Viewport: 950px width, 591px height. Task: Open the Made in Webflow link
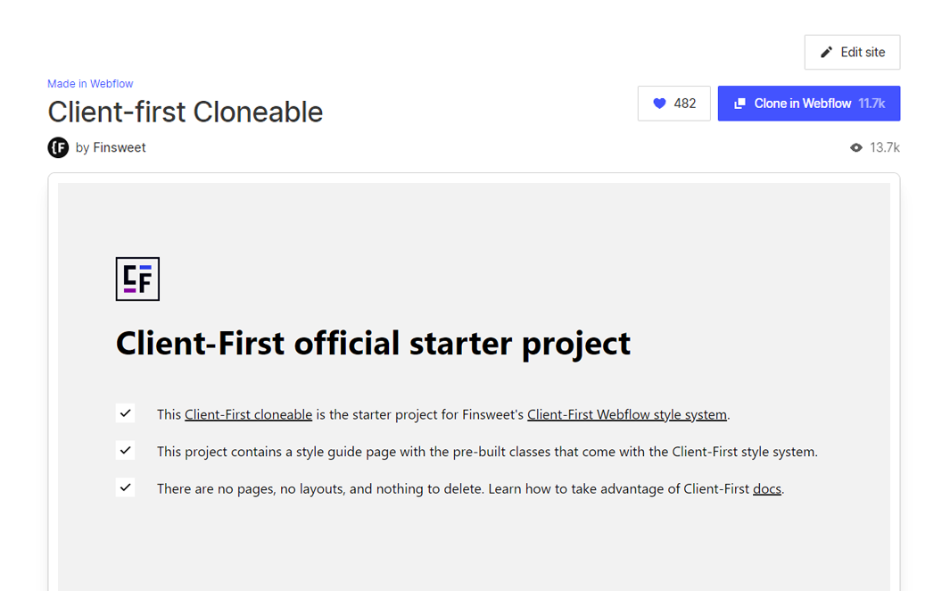(90, 84)
